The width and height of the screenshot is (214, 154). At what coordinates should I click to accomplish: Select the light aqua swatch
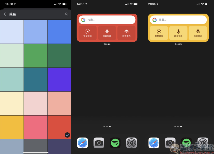[12, 80]
